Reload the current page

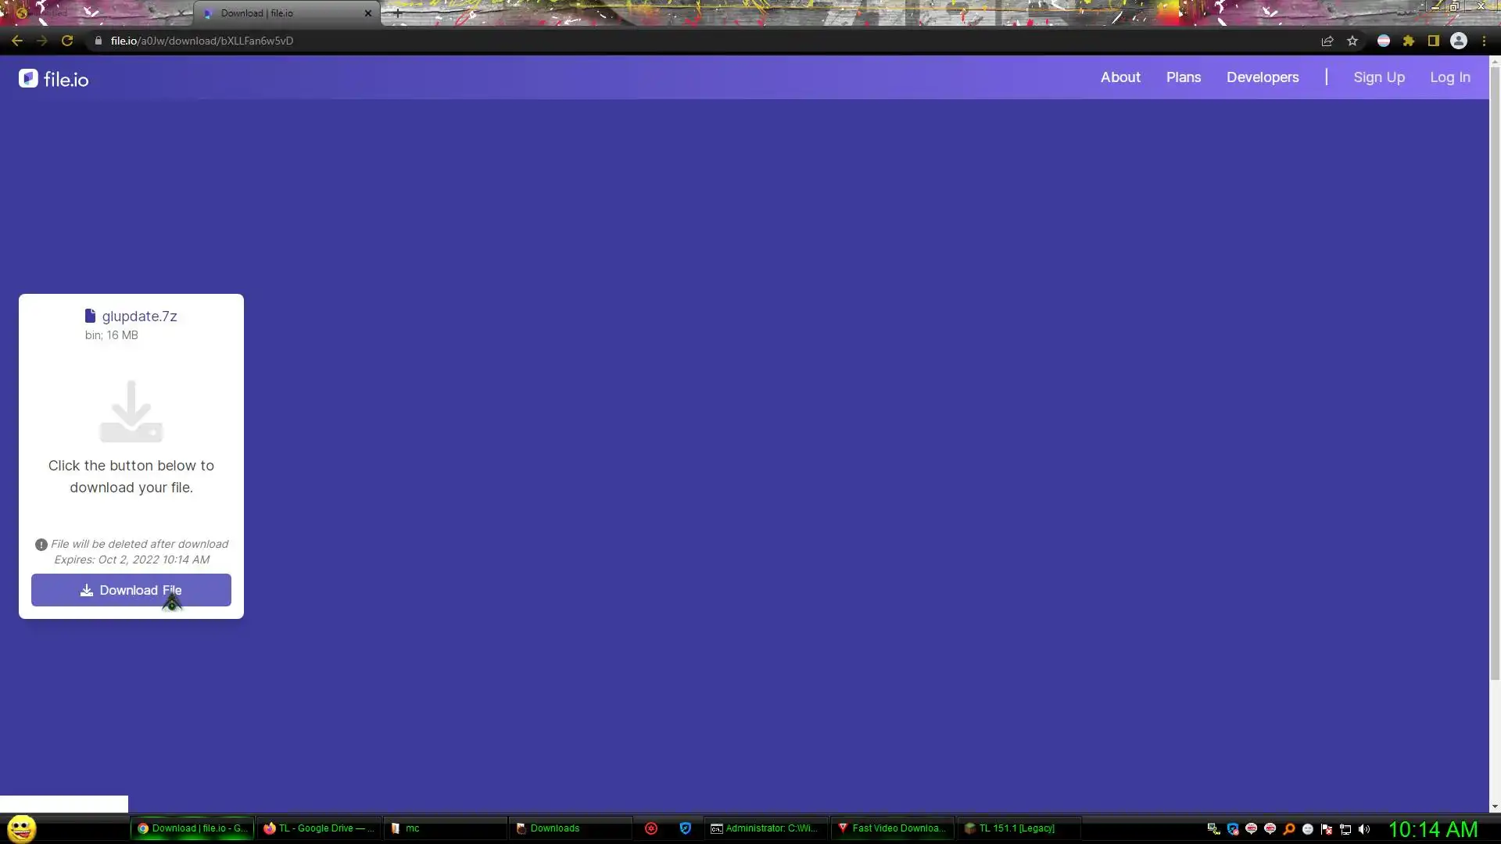(67, 41)
